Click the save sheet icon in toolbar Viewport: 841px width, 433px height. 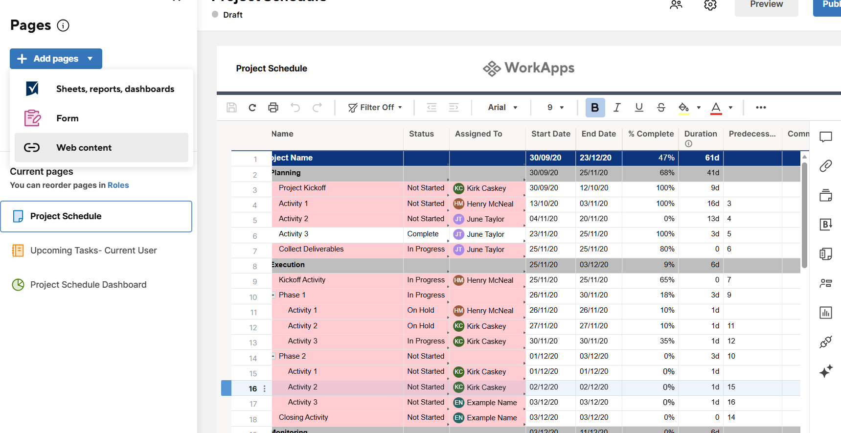click(x=232, y=108)
